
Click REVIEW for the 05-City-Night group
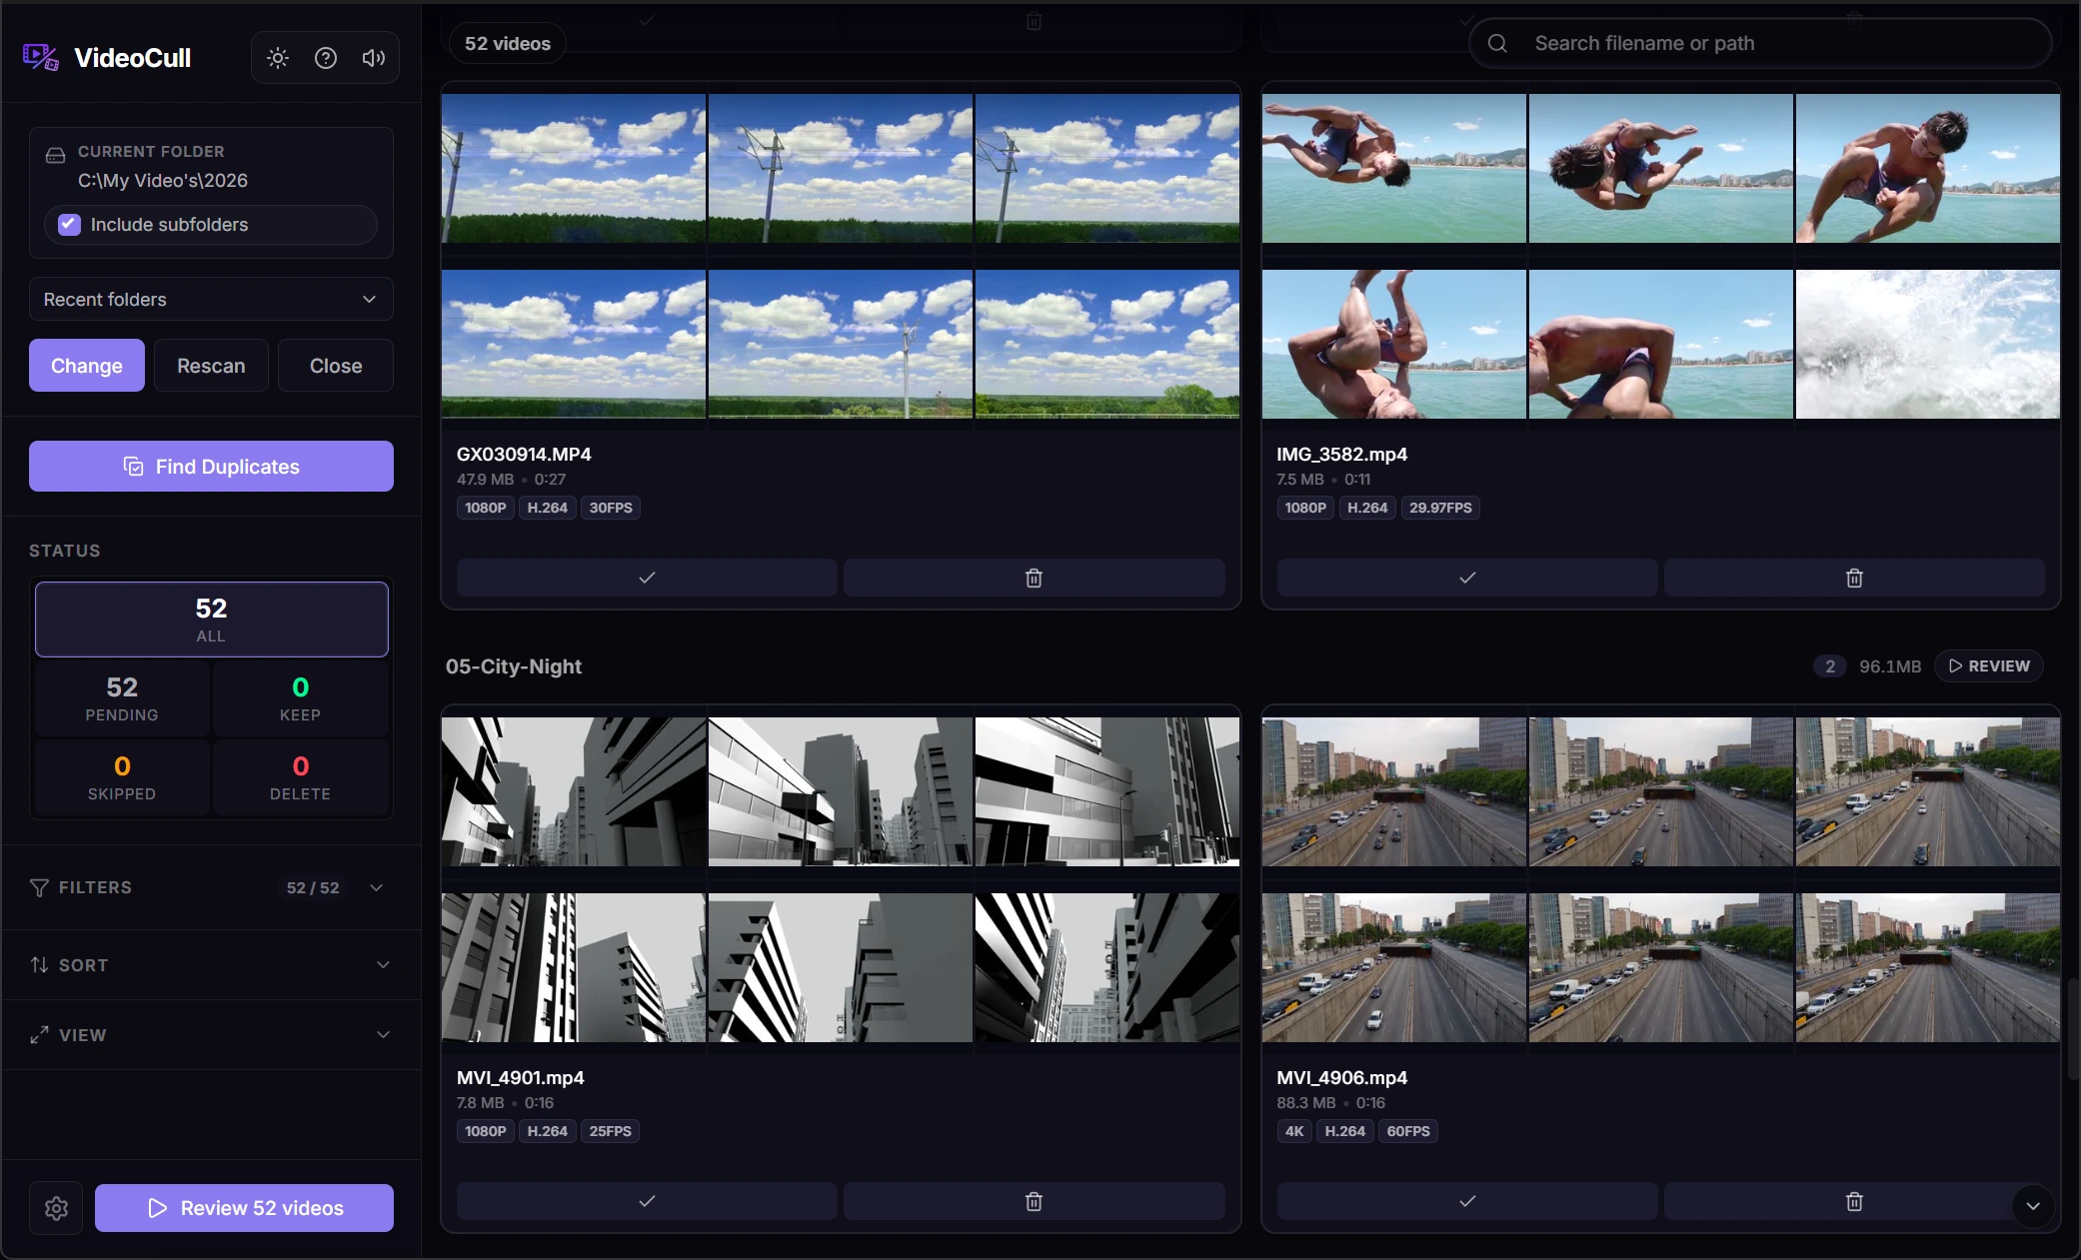[x=1989, y=666]
